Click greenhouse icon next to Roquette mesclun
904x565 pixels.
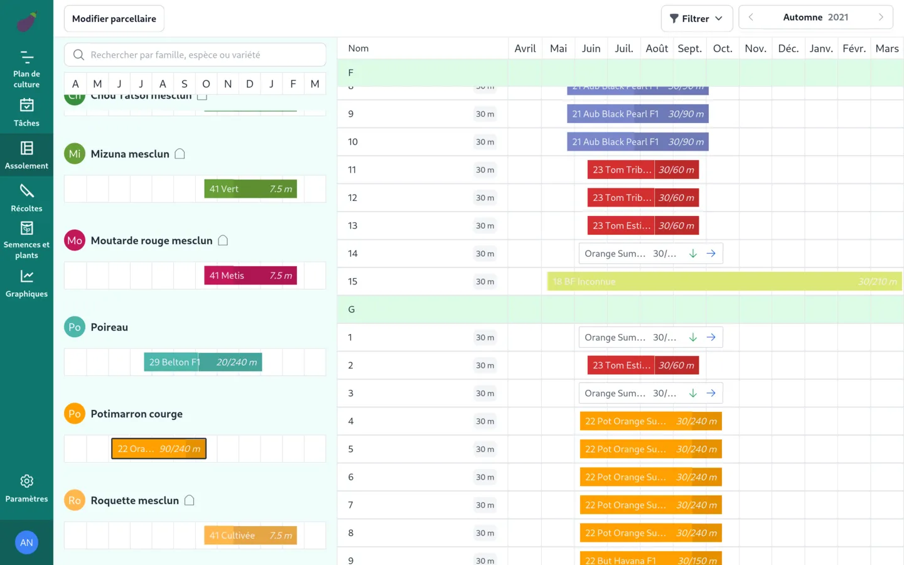tap(190, 500)
